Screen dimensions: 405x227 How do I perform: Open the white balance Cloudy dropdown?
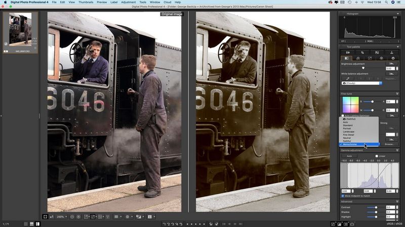(x=361, y=83)
